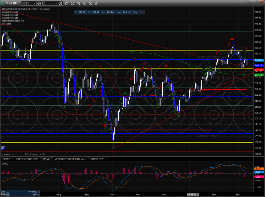Click the interval clock icon
Image resolution: width=265 pixels, height=197 pixels.
pyautogui.click(x=60, y=3)
